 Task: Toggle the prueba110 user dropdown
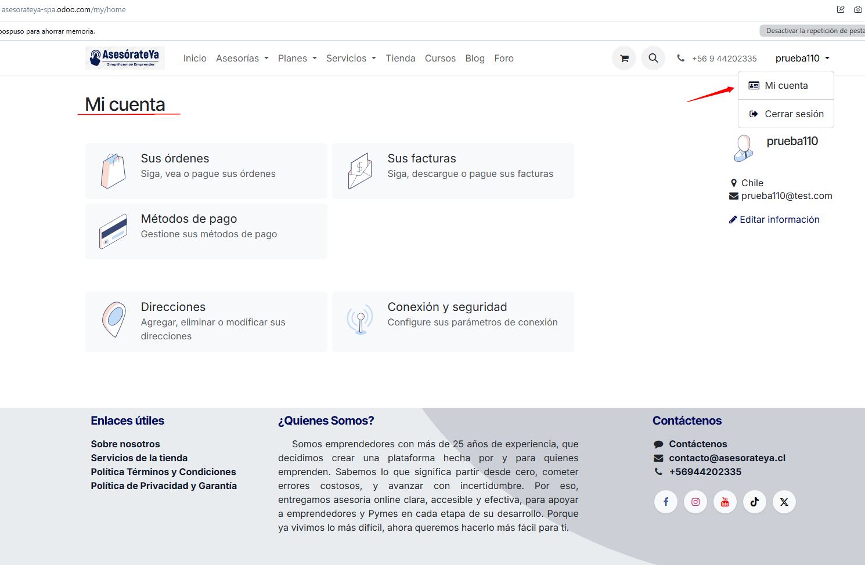pos(802,59)
